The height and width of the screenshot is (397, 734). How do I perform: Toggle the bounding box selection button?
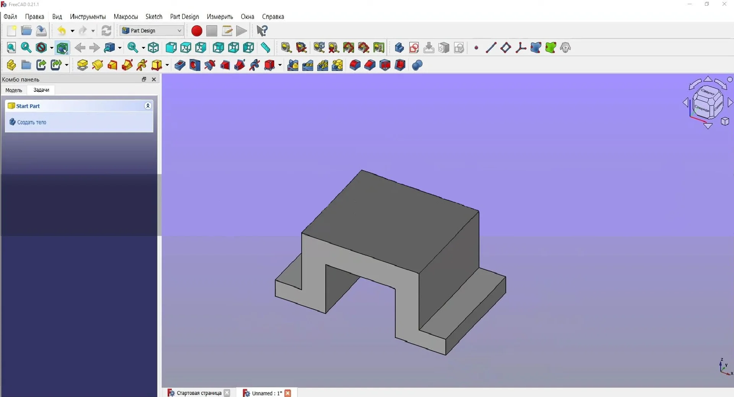[x=62, y=48]
